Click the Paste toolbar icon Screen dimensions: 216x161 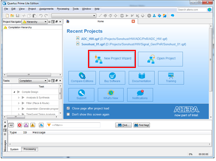coord(34,16)
